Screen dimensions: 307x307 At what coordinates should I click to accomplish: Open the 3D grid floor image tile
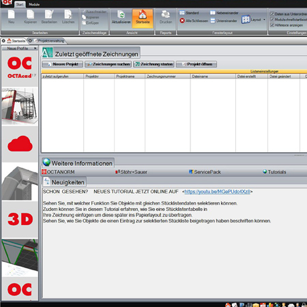(x=20, y=257)
